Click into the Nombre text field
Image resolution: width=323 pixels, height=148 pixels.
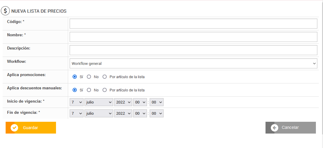click(193, 37)
